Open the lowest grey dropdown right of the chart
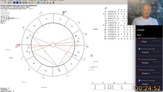Screen dimensions: 163x92 coord(91,70)
